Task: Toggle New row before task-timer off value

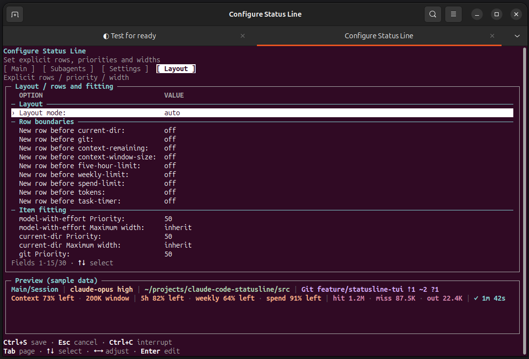Action: (x=170, y=201)
